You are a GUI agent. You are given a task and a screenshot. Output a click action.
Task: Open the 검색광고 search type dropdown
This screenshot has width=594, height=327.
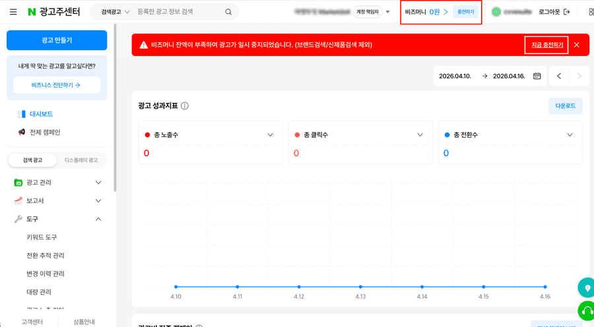115,12
